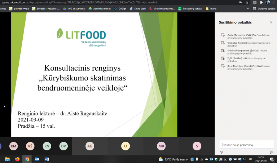
Task: Click the Windows Security shield tray icon
Action: [x=216, y=159]
